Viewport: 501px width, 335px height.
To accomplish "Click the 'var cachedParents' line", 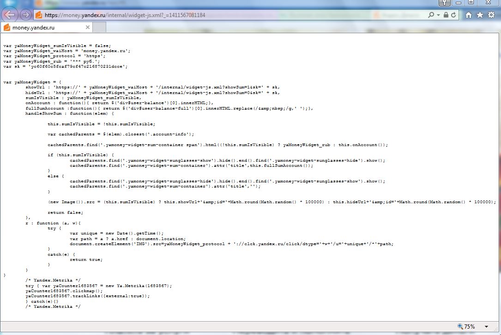I will [x=121, y=134].
